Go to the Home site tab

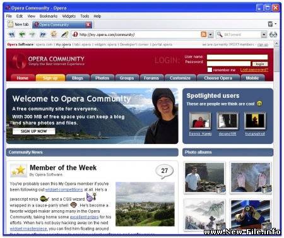23,78
